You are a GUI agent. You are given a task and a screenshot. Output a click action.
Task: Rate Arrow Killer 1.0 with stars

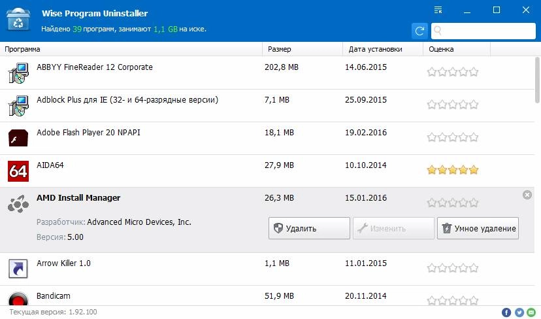[453, 268]
